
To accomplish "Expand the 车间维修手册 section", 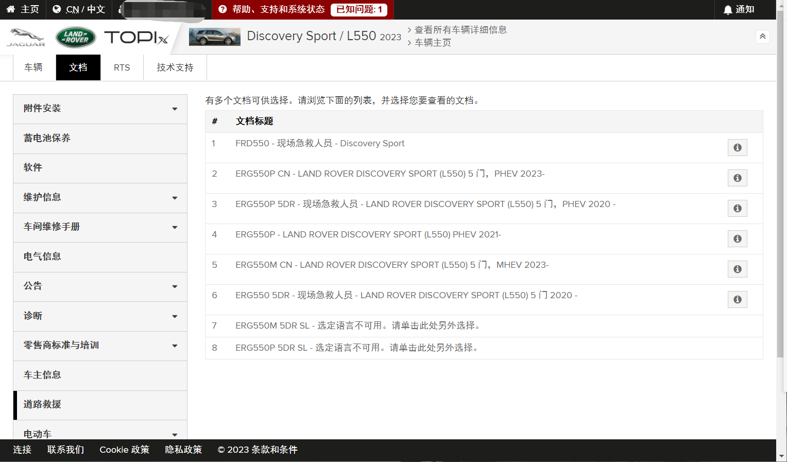I will click(x=175, y=227).
